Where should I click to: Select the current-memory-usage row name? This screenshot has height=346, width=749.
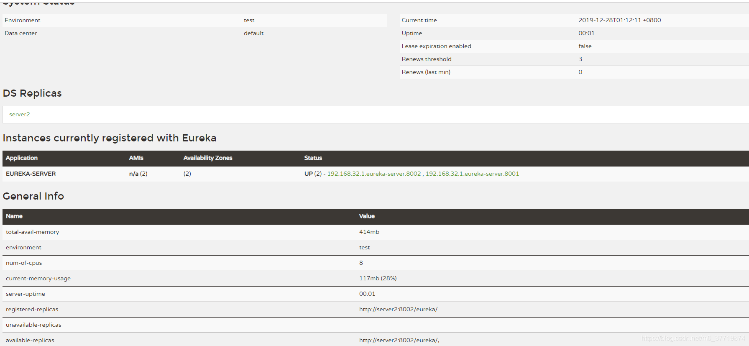(38, 278)
